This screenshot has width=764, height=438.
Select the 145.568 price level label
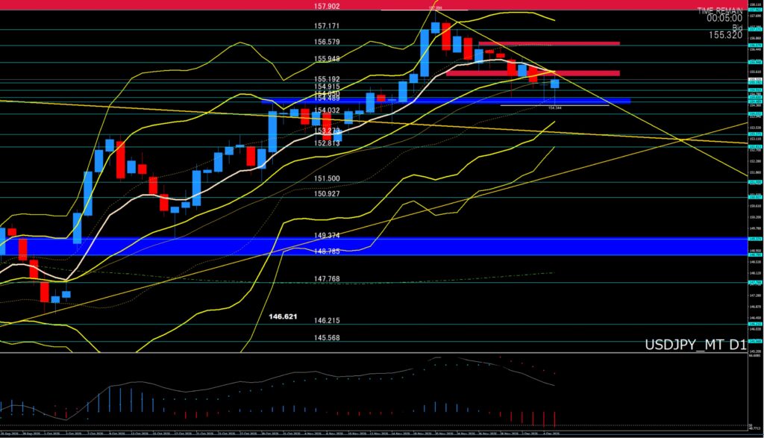(x=327, y=337)
